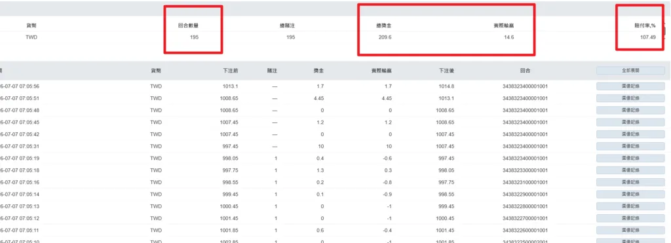The width and height of the screenshot is (671, 243).
Task: Open 圖像記錄 for the 07:05:14 row
Action: coord(630,195)
